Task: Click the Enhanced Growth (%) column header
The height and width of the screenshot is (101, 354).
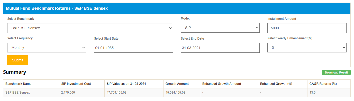Action: [x=283, y=84]
